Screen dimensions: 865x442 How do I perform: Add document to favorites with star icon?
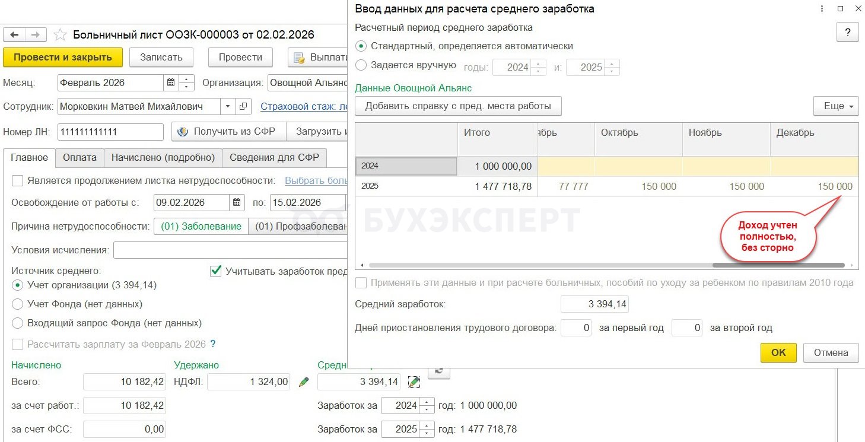[60, 35]
